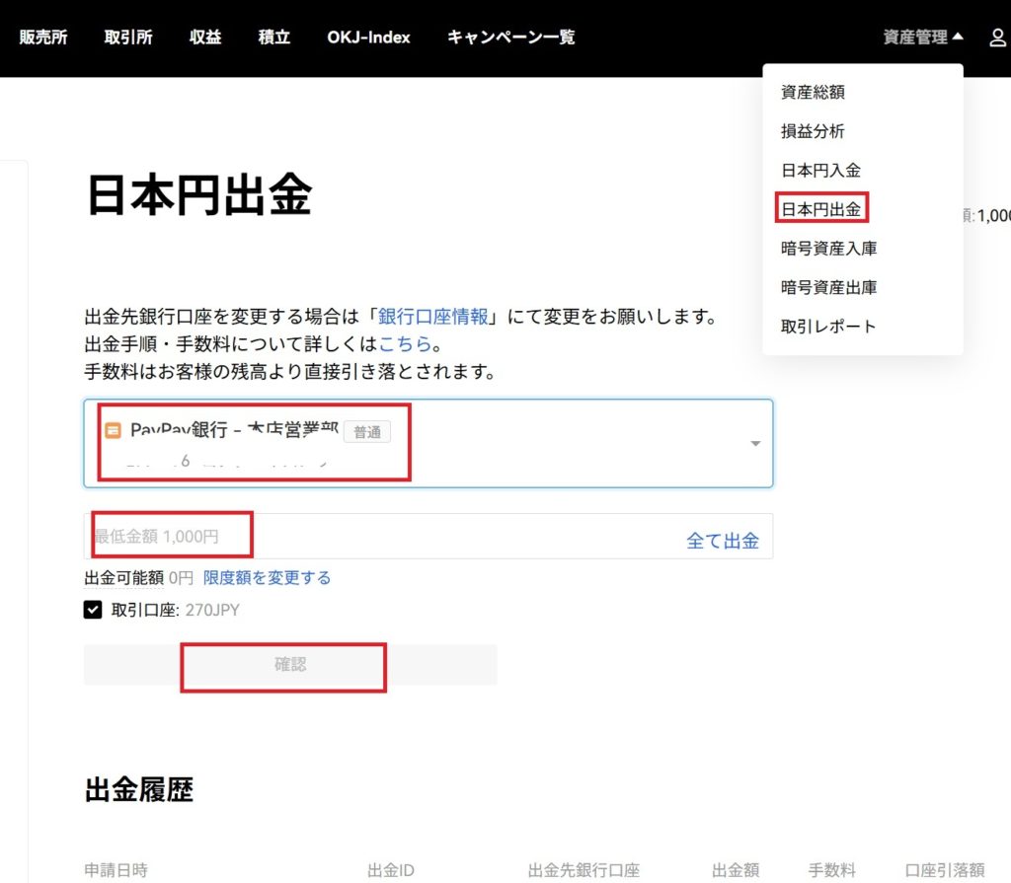Image resolution: width=1011 pixels, height=883 pixels.
Task: Click the 普通 account type badge
Action: 367,432
